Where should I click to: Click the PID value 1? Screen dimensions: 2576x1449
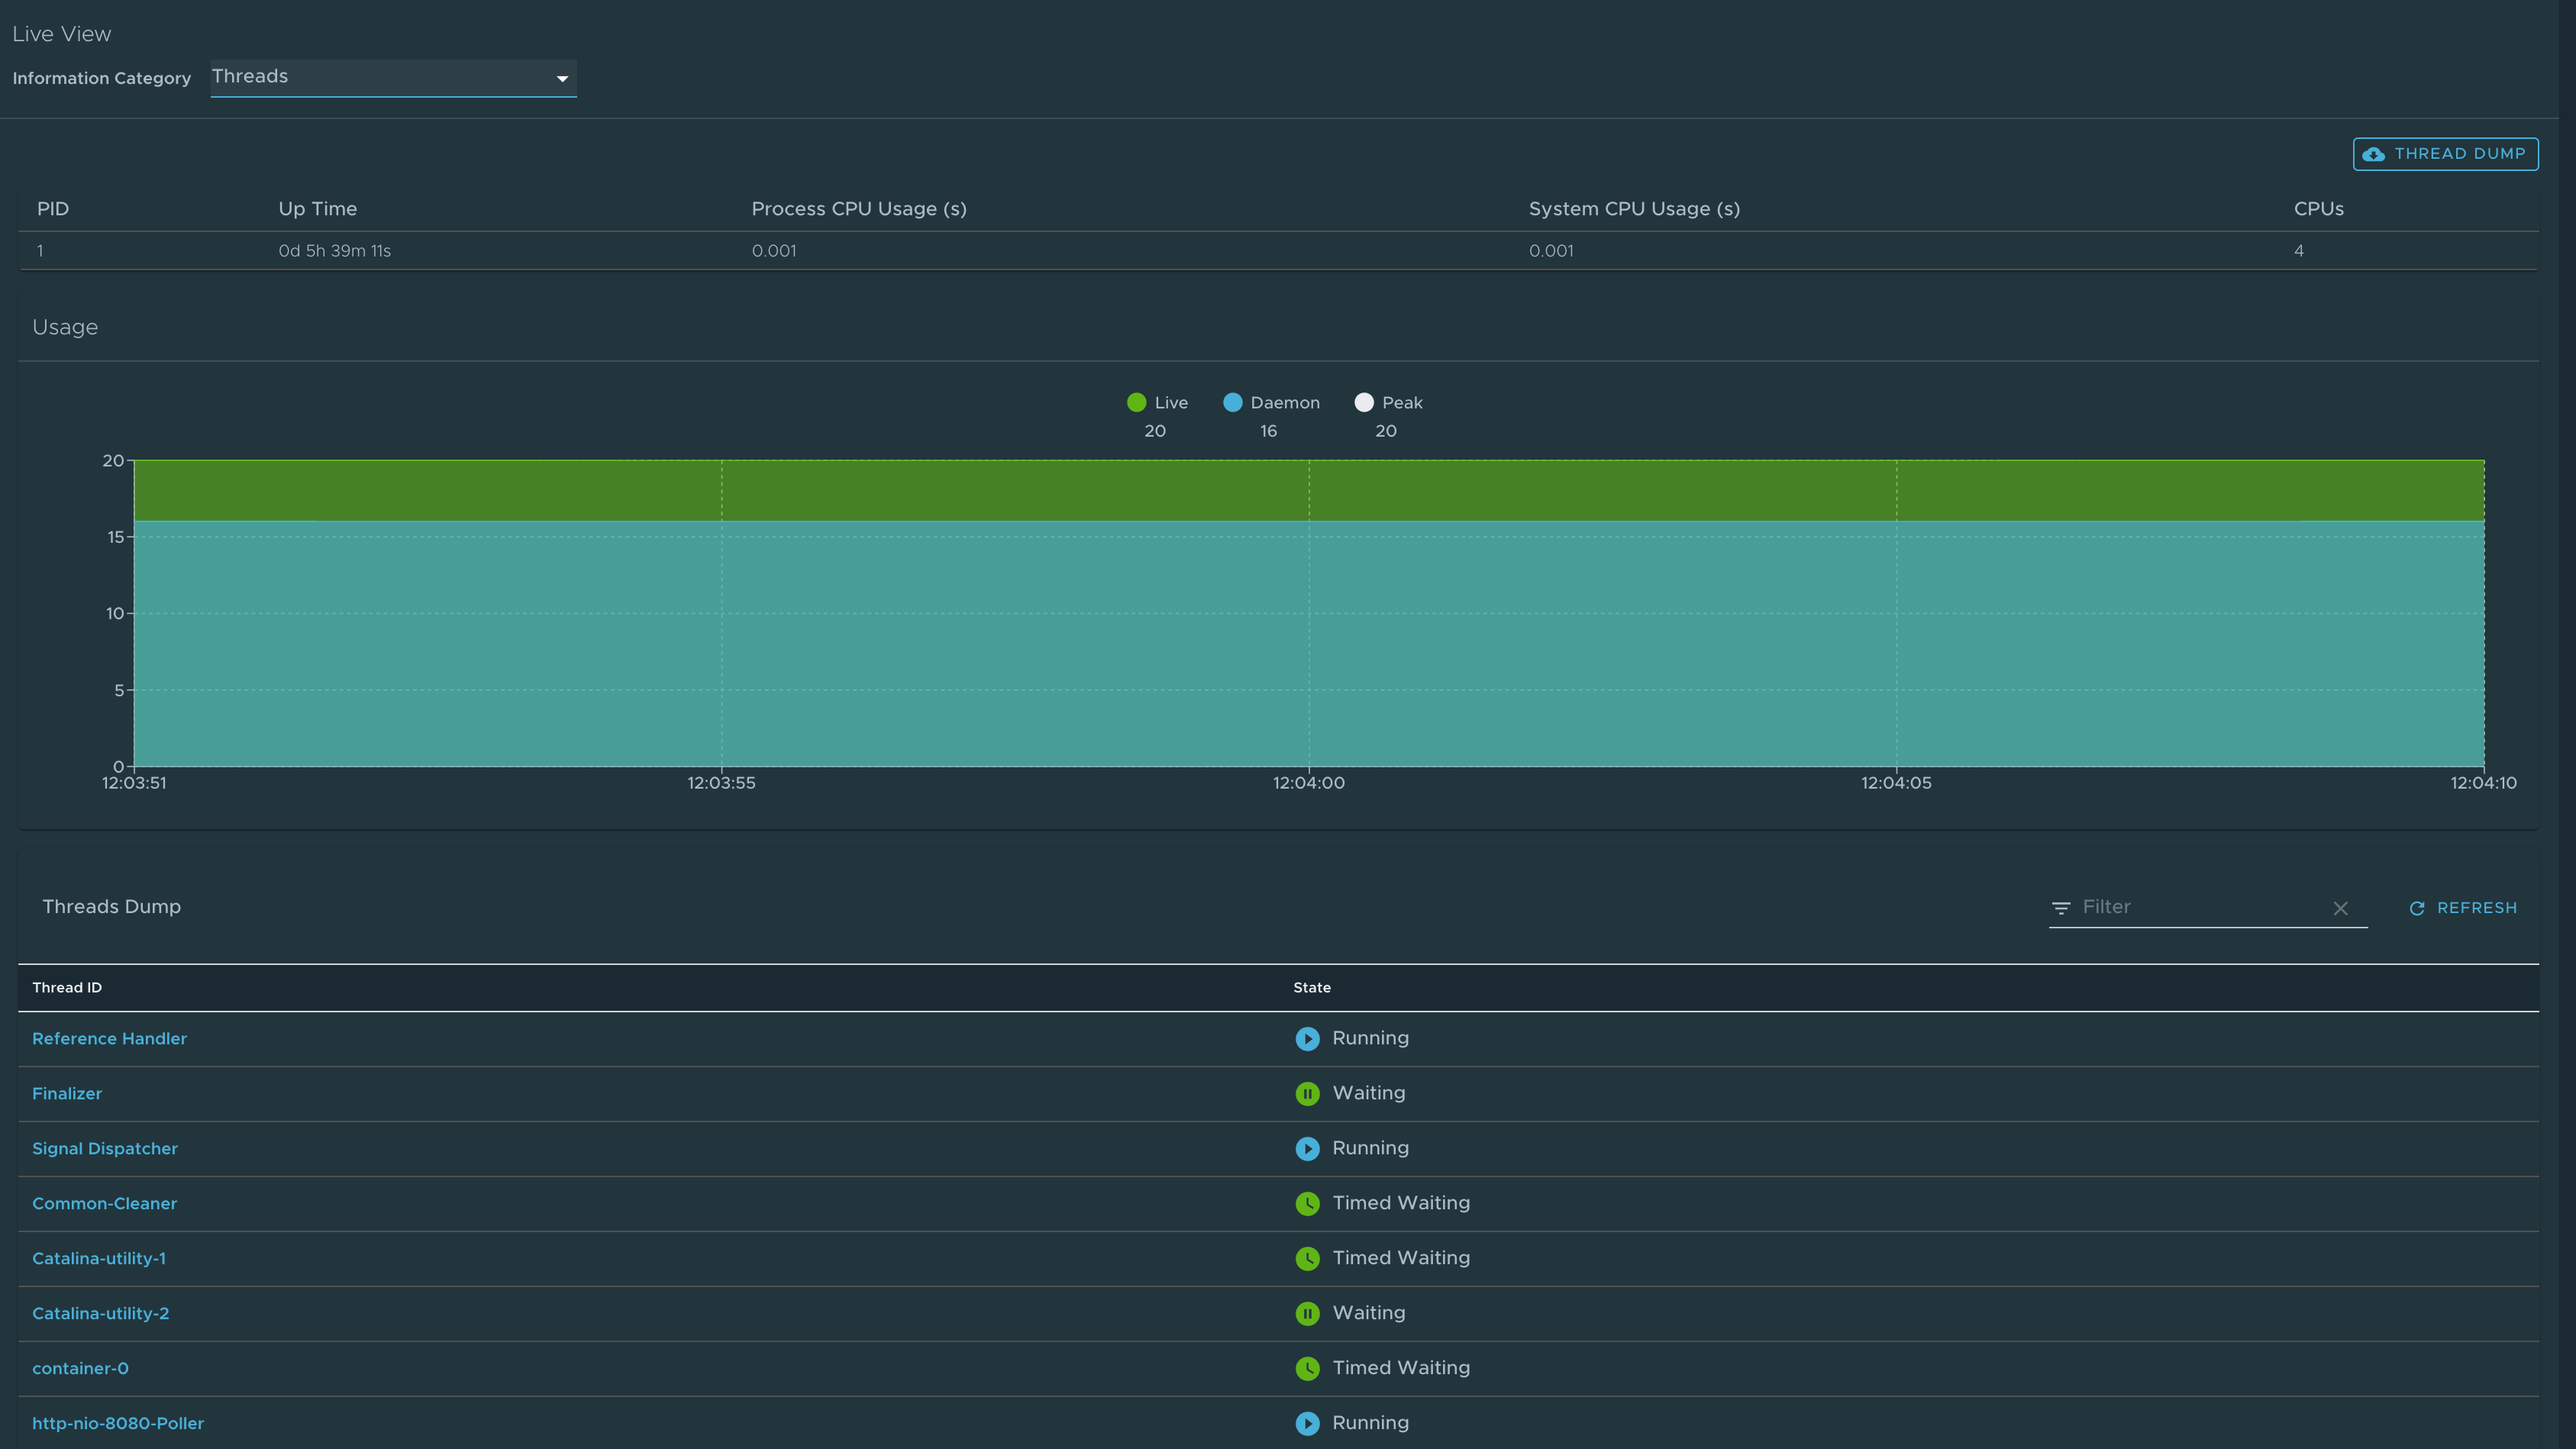point(40,250)
